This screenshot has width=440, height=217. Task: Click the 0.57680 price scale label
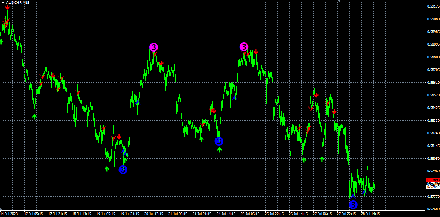(433, 209)
